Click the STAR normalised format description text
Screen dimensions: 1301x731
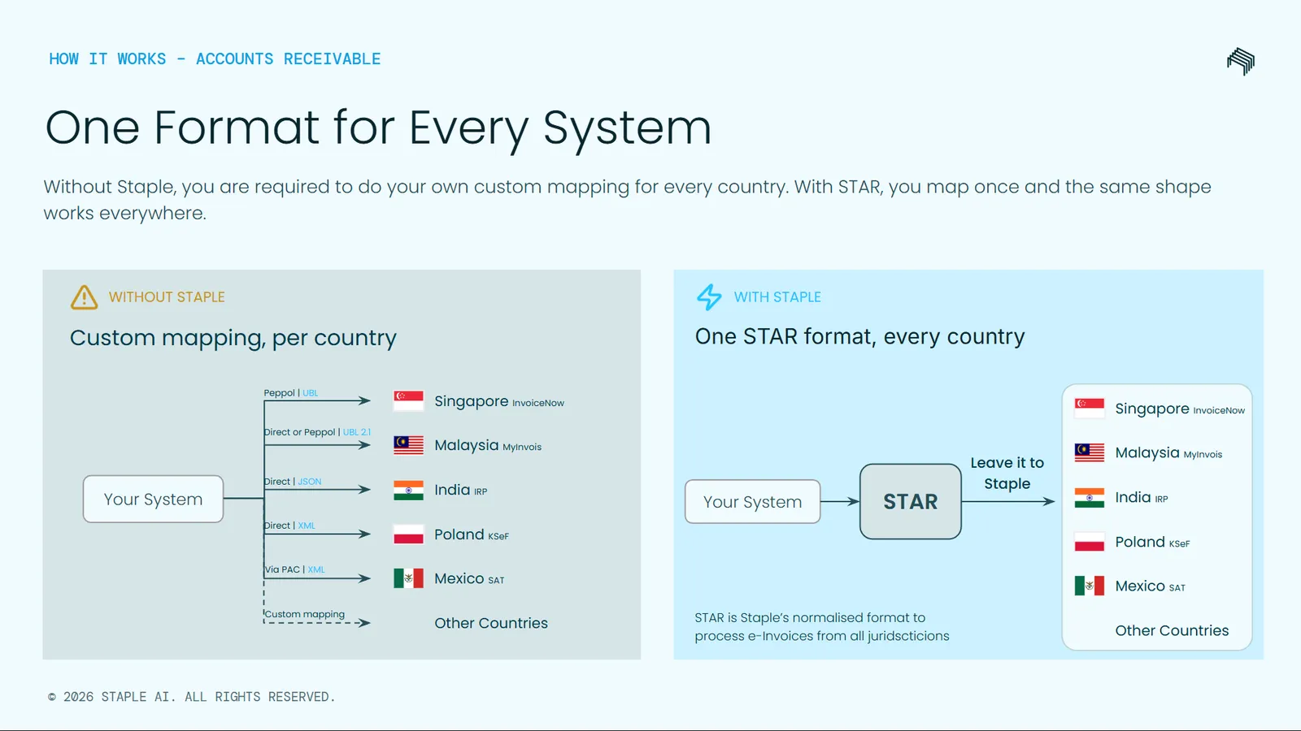point(822,626)
